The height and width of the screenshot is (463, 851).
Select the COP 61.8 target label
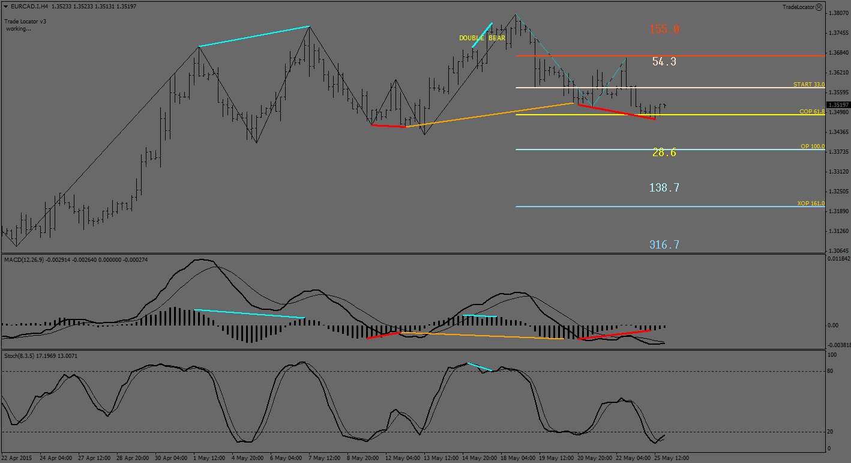[x=811, y=112]
